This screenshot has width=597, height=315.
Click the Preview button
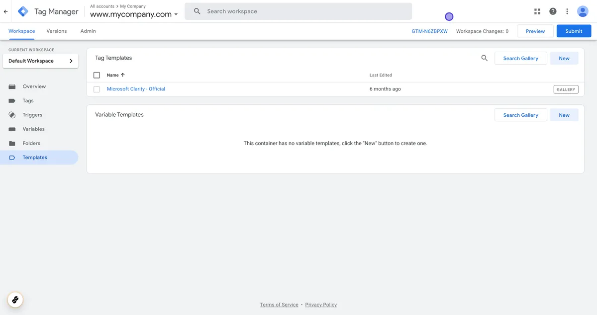point(535,31)
